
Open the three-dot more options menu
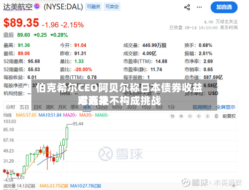coord(199,7)
